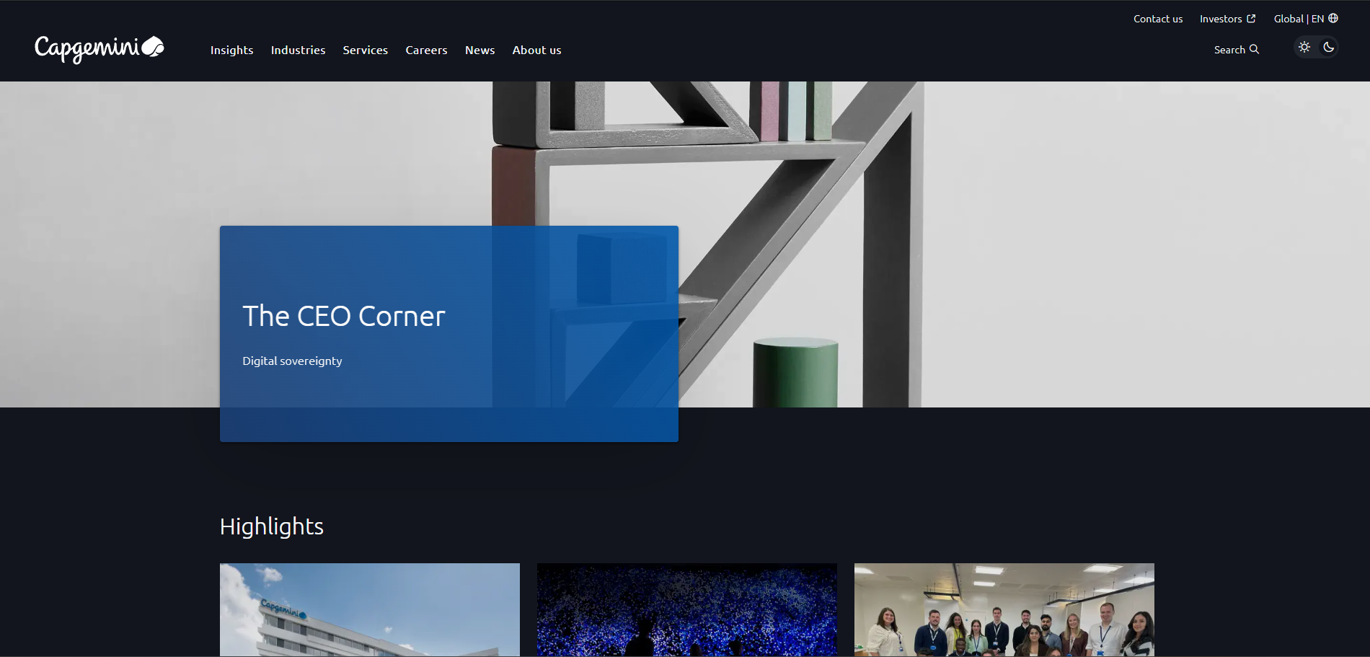Open the team group photo highlight thumbnail
1370x657 pixels.
coord(1004,609)
